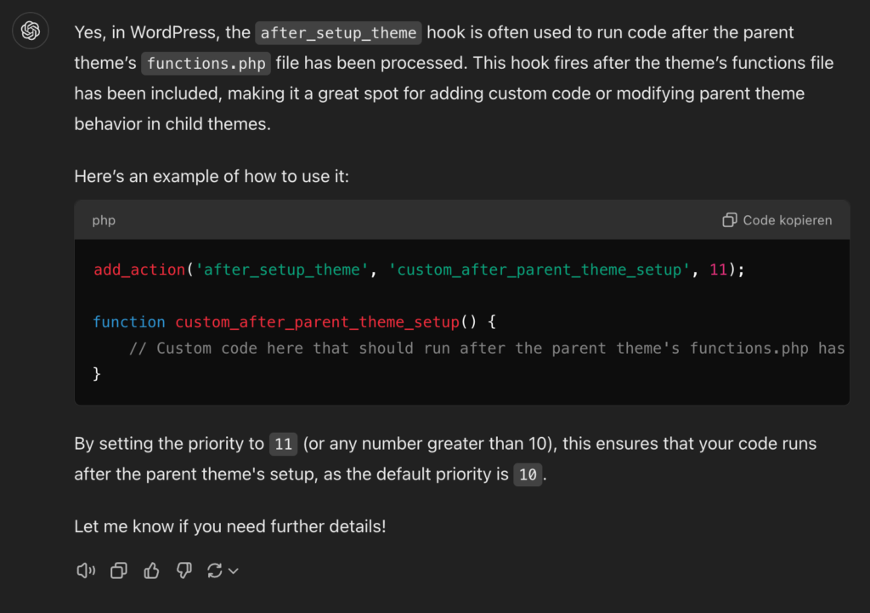Copy the response using the copy icon
Screen dimensions: 870x613
tap(119, 570)
